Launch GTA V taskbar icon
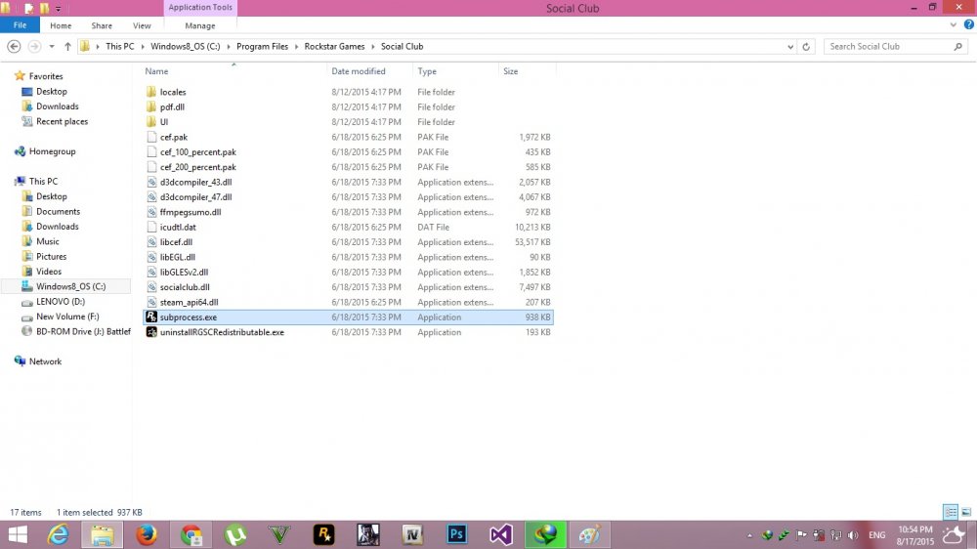 click(x=279, y=534)
